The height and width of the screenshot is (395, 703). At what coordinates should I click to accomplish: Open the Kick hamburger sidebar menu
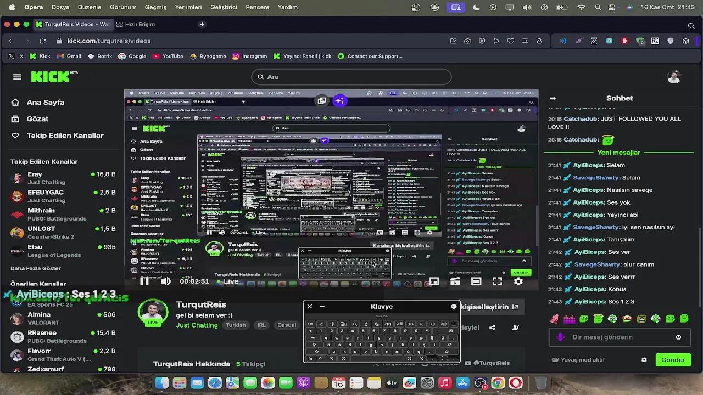coord(17,77)
